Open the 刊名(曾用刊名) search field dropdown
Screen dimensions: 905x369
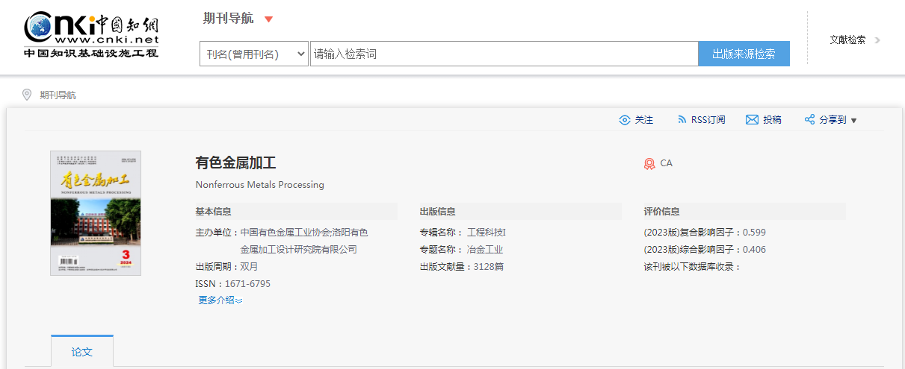pos(253,54)
